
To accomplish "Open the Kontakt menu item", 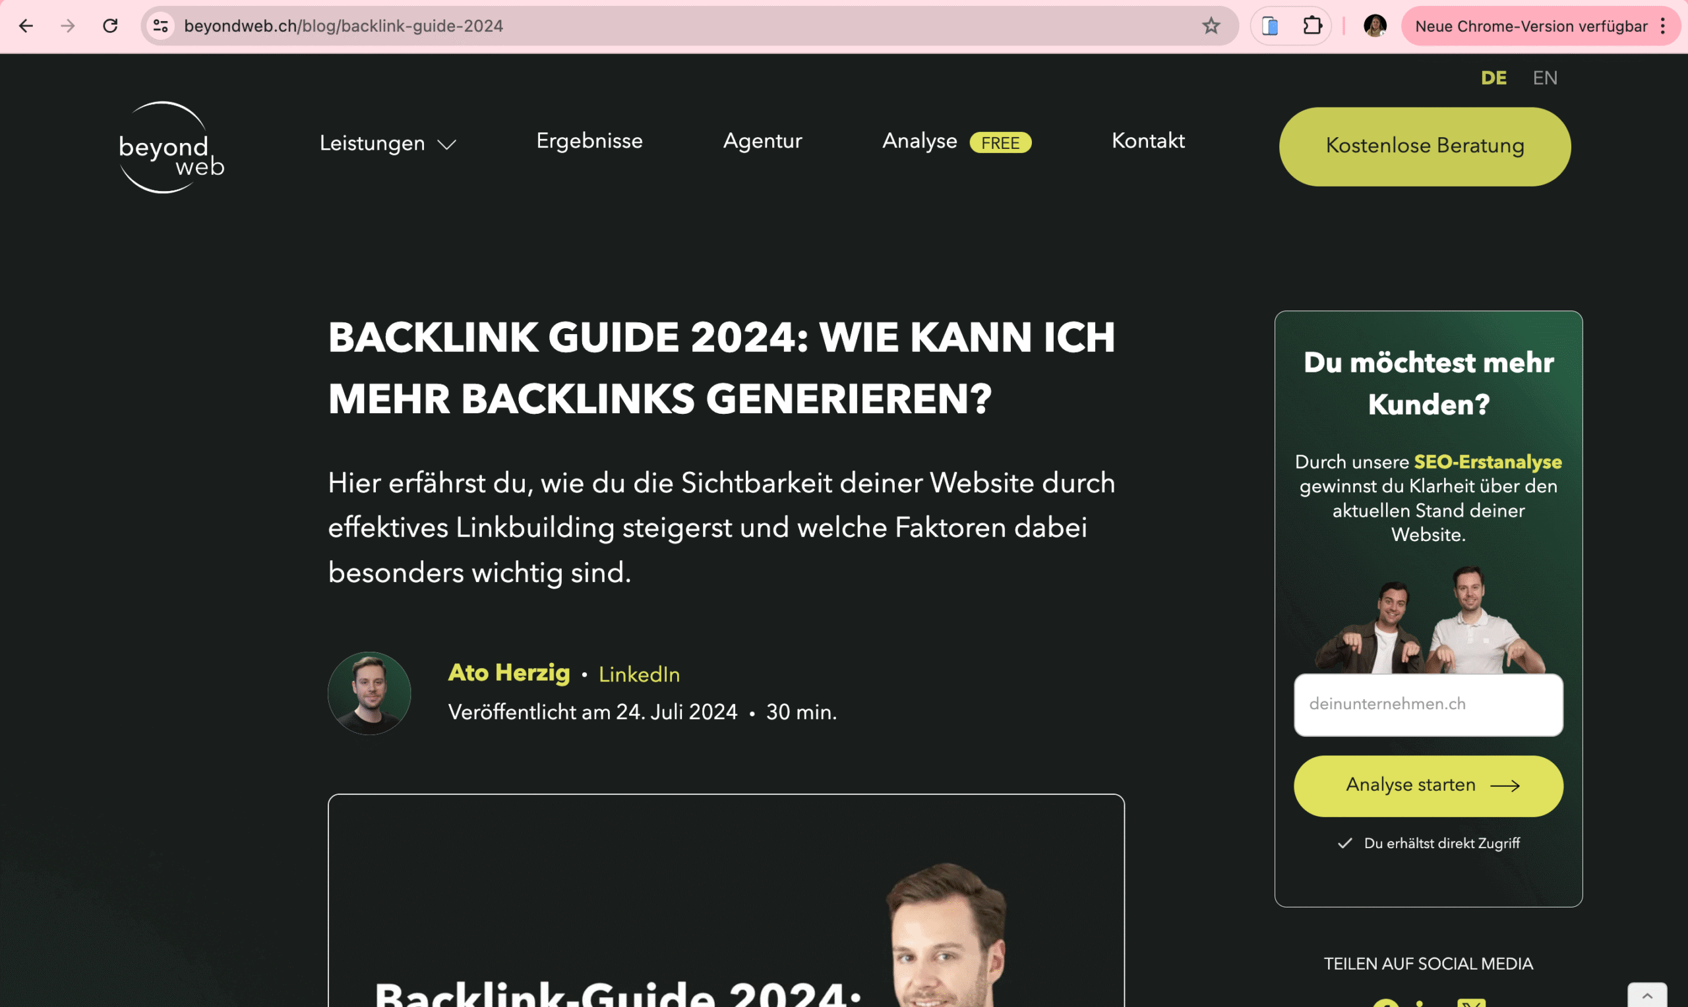I will pyautogui.click(x=1148, y=140).
